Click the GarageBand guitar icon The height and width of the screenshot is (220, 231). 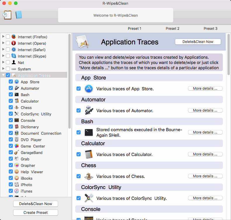(x=17, y=152)
